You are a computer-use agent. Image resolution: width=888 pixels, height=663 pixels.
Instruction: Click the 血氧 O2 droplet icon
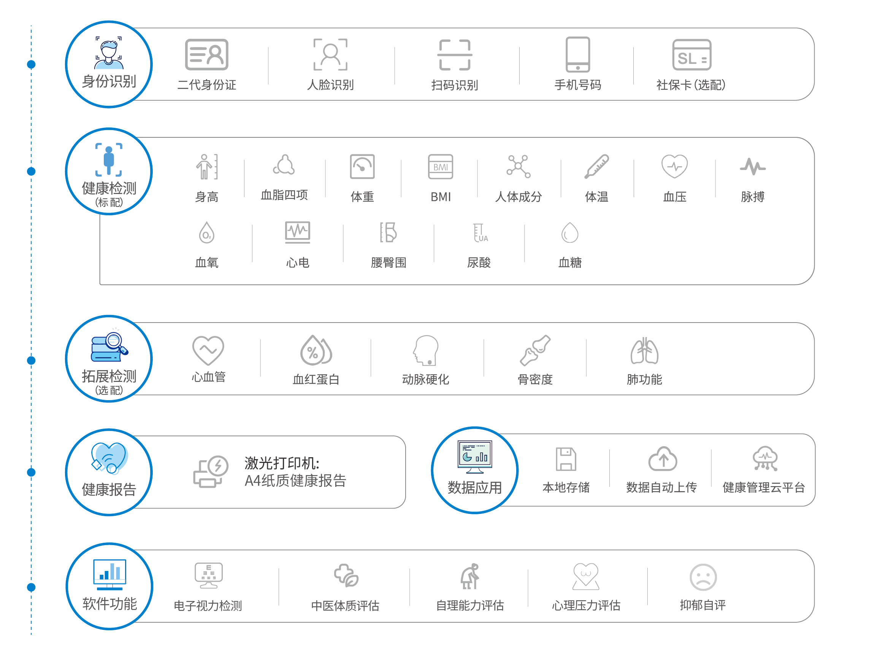click(x=206, y=233)
